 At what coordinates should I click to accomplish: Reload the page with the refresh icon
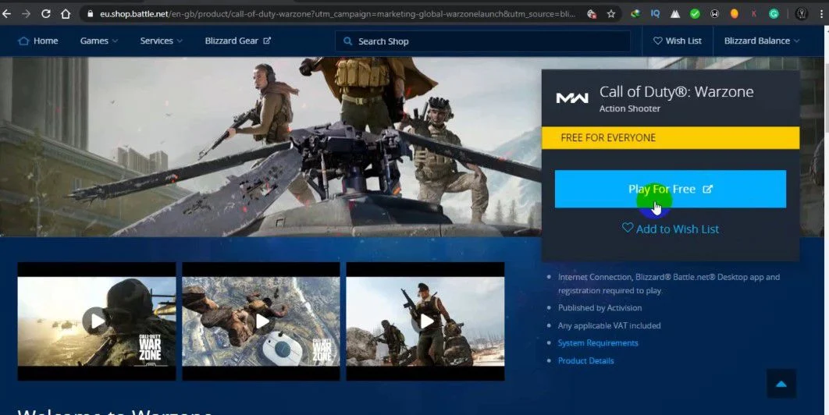pos(46,14)
